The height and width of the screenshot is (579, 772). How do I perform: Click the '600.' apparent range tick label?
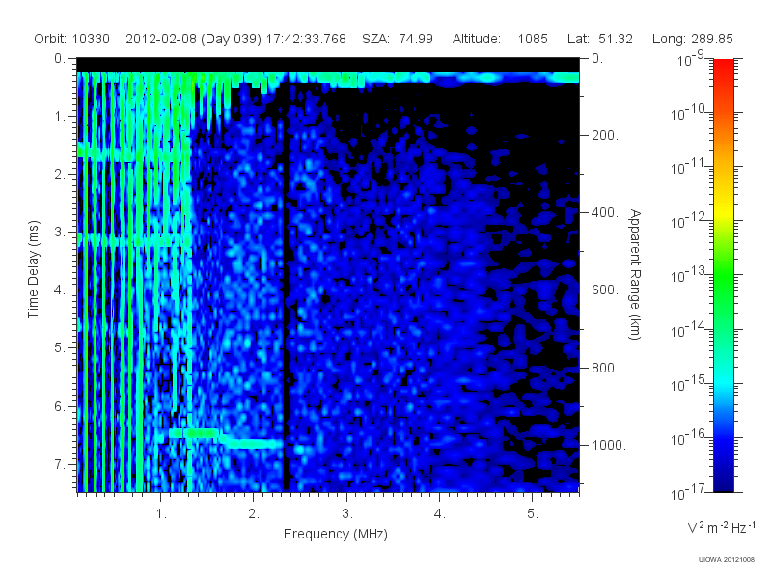(605, 290)
